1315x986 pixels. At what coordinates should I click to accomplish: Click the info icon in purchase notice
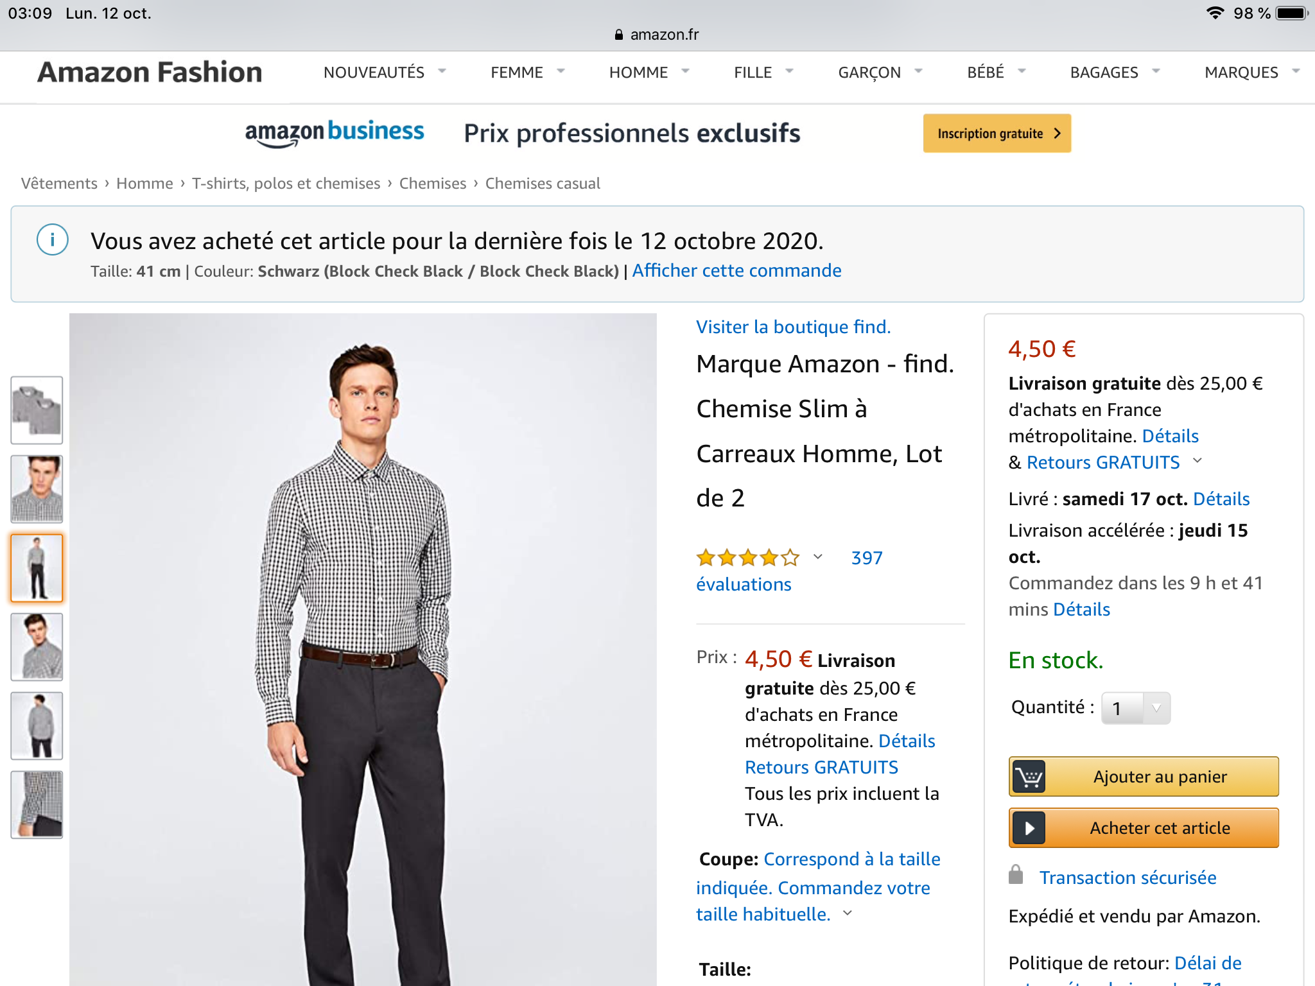point(53,240)
